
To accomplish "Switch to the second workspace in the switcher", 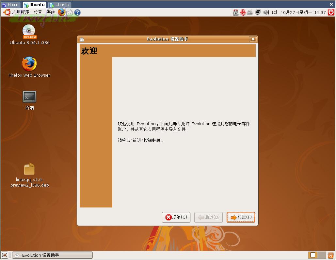I will (x=322, y=255).
